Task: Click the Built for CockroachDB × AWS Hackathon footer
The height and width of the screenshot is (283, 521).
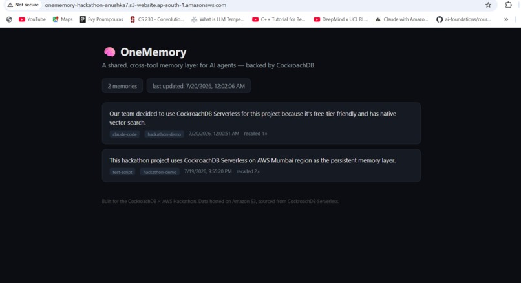Action: 220,202
